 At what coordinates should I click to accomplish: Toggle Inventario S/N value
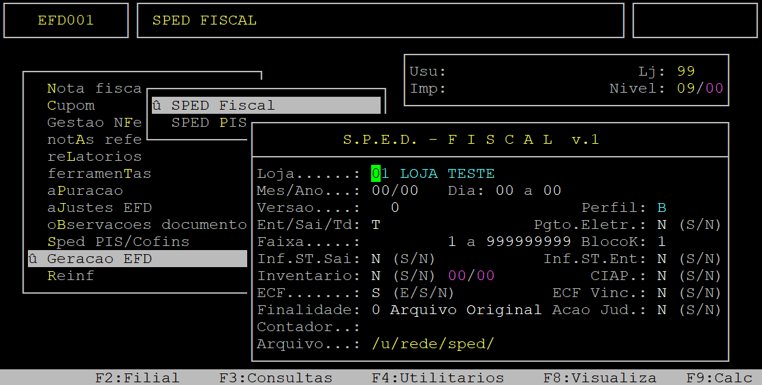pos(376,275)
